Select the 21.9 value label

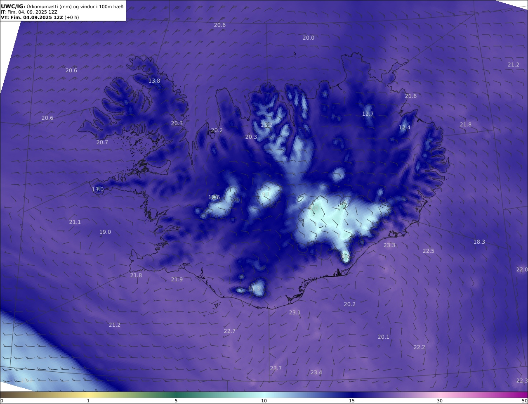point(177,280)
